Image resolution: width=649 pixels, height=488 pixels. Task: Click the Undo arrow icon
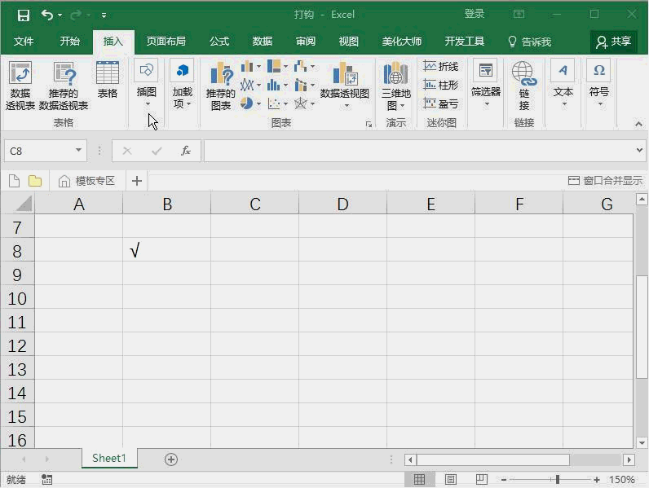point(46,15)
